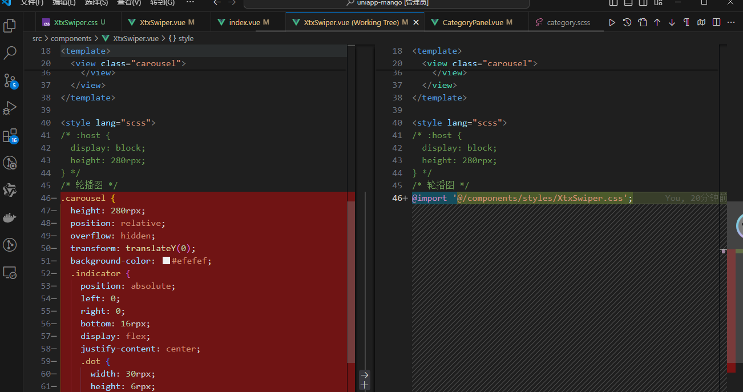This screenshot has height=392, width=743.
Task: Open the knot-shaped AI extension icon
Action: 10,190
